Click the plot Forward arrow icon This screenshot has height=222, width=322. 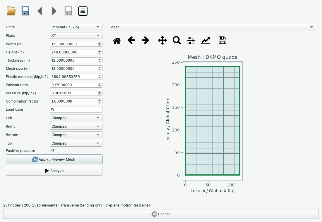pyautogui.click(x=145, y=40)
